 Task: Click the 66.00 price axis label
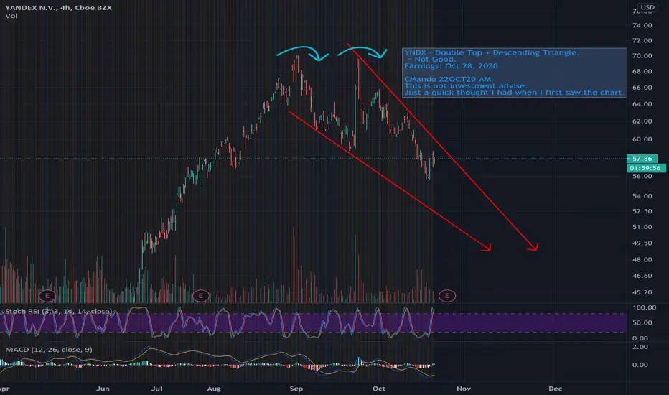click(x=642, y=88)
